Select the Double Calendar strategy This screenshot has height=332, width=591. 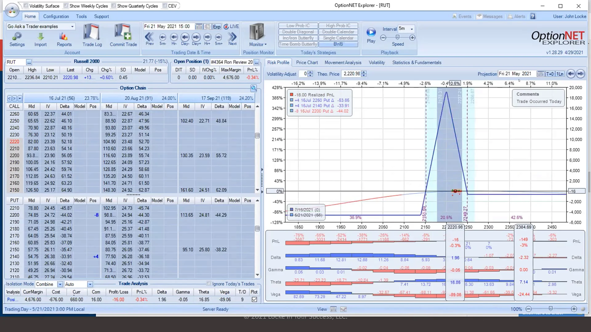(338, 32)
